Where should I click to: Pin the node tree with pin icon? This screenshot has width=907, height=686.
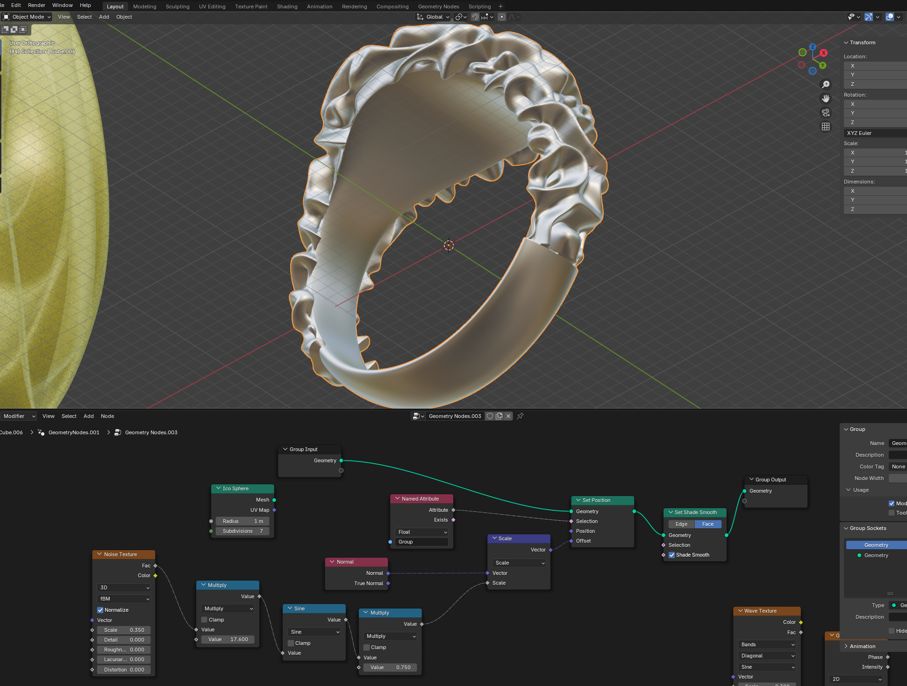tap(520, 416)
